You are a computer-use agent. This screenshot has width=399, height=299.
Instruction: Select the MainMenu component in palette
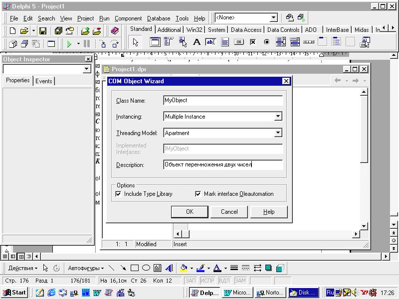tap(169, 42)
